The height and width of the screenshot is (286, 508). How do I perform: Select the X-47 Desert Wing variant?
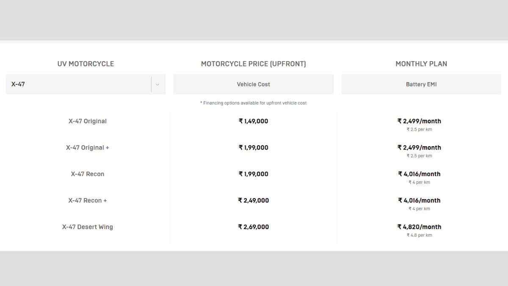pyautogui.click(x=88, y=227)
